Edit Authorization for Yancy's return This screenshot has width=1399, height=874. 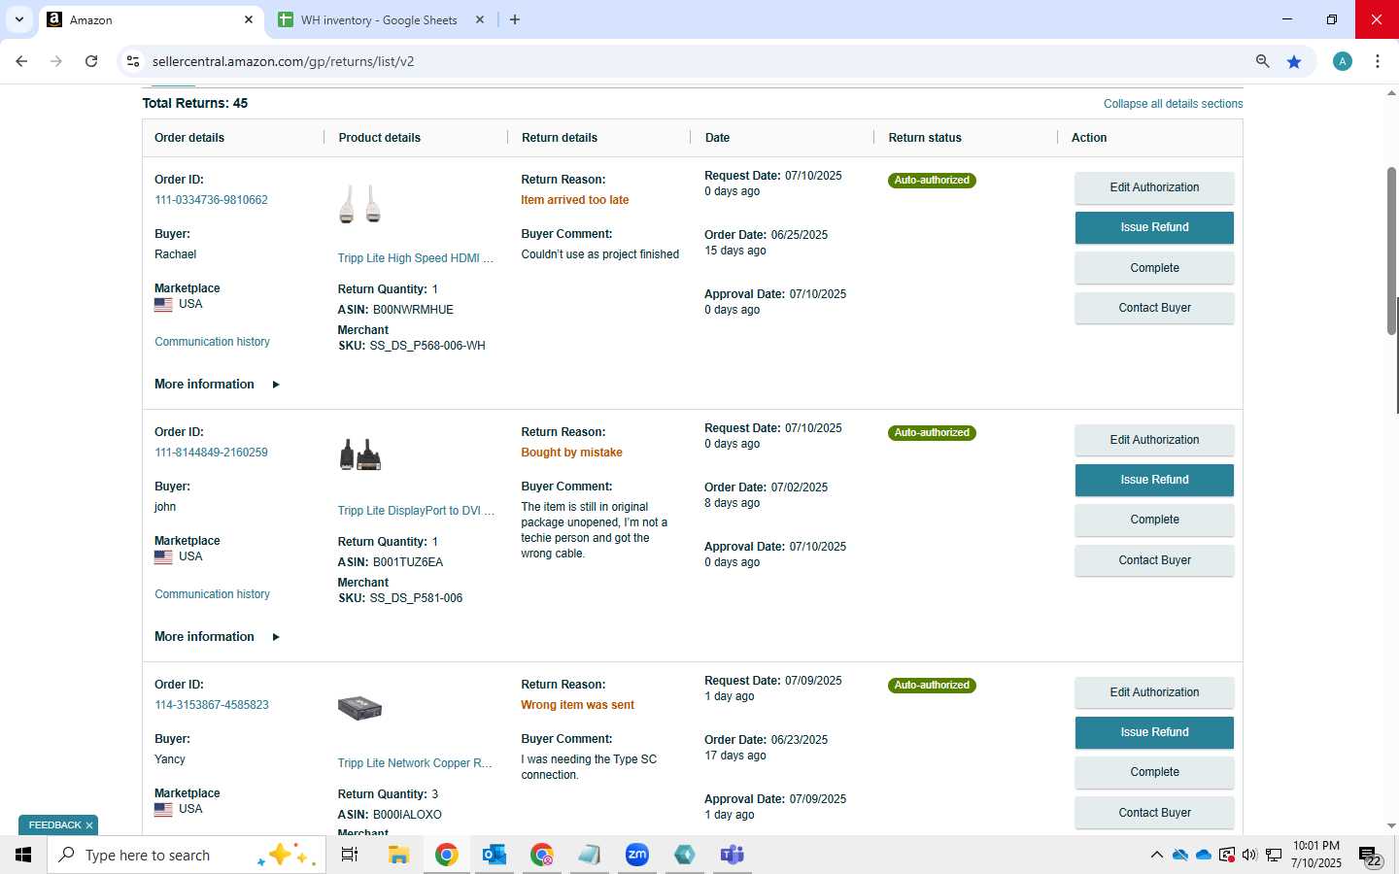tap(1154, 692)
